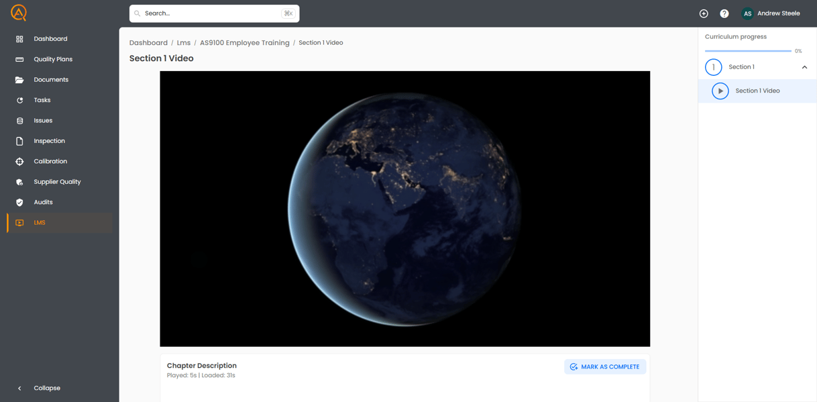Collapse Section 1 using the chevron
This screenshot has width=817, height=402.
pyautogui.click(x=804, y=67)
